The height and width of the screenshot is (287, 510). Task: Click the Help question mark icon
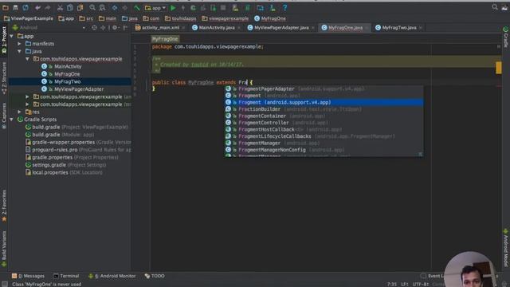pyautogui.click(x=284, y=7)
